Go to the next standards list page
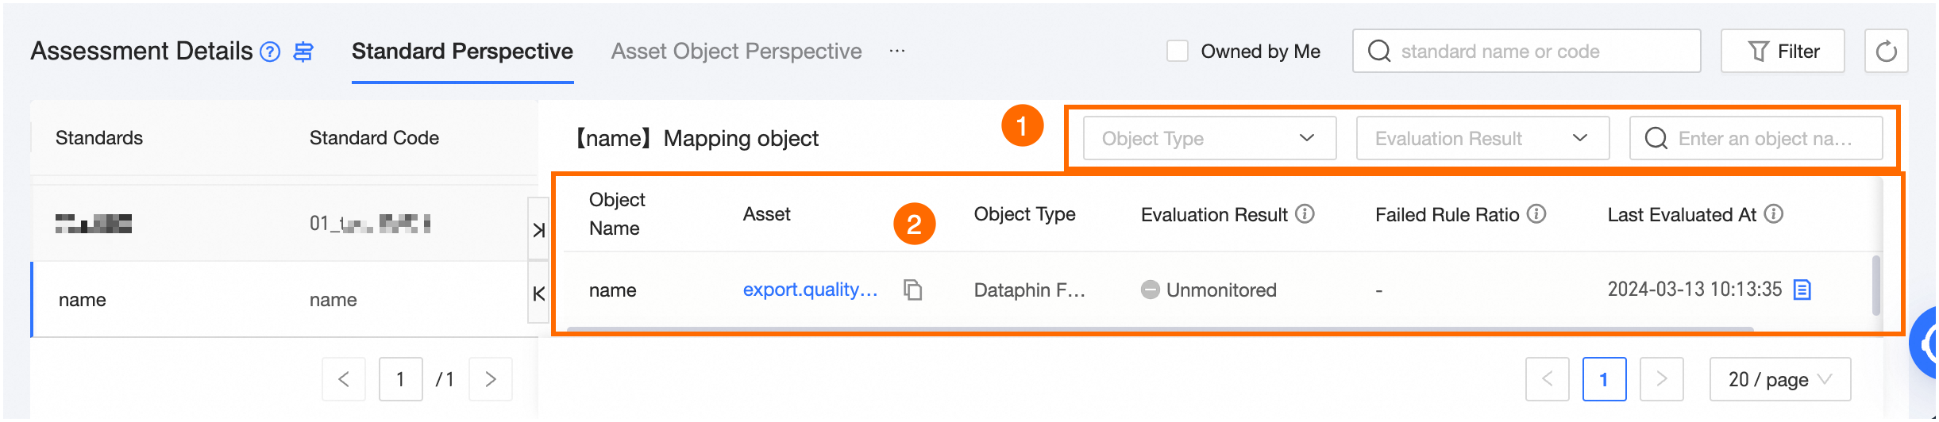The width and height of the screenshot is (1939, 422). [491, 379]
